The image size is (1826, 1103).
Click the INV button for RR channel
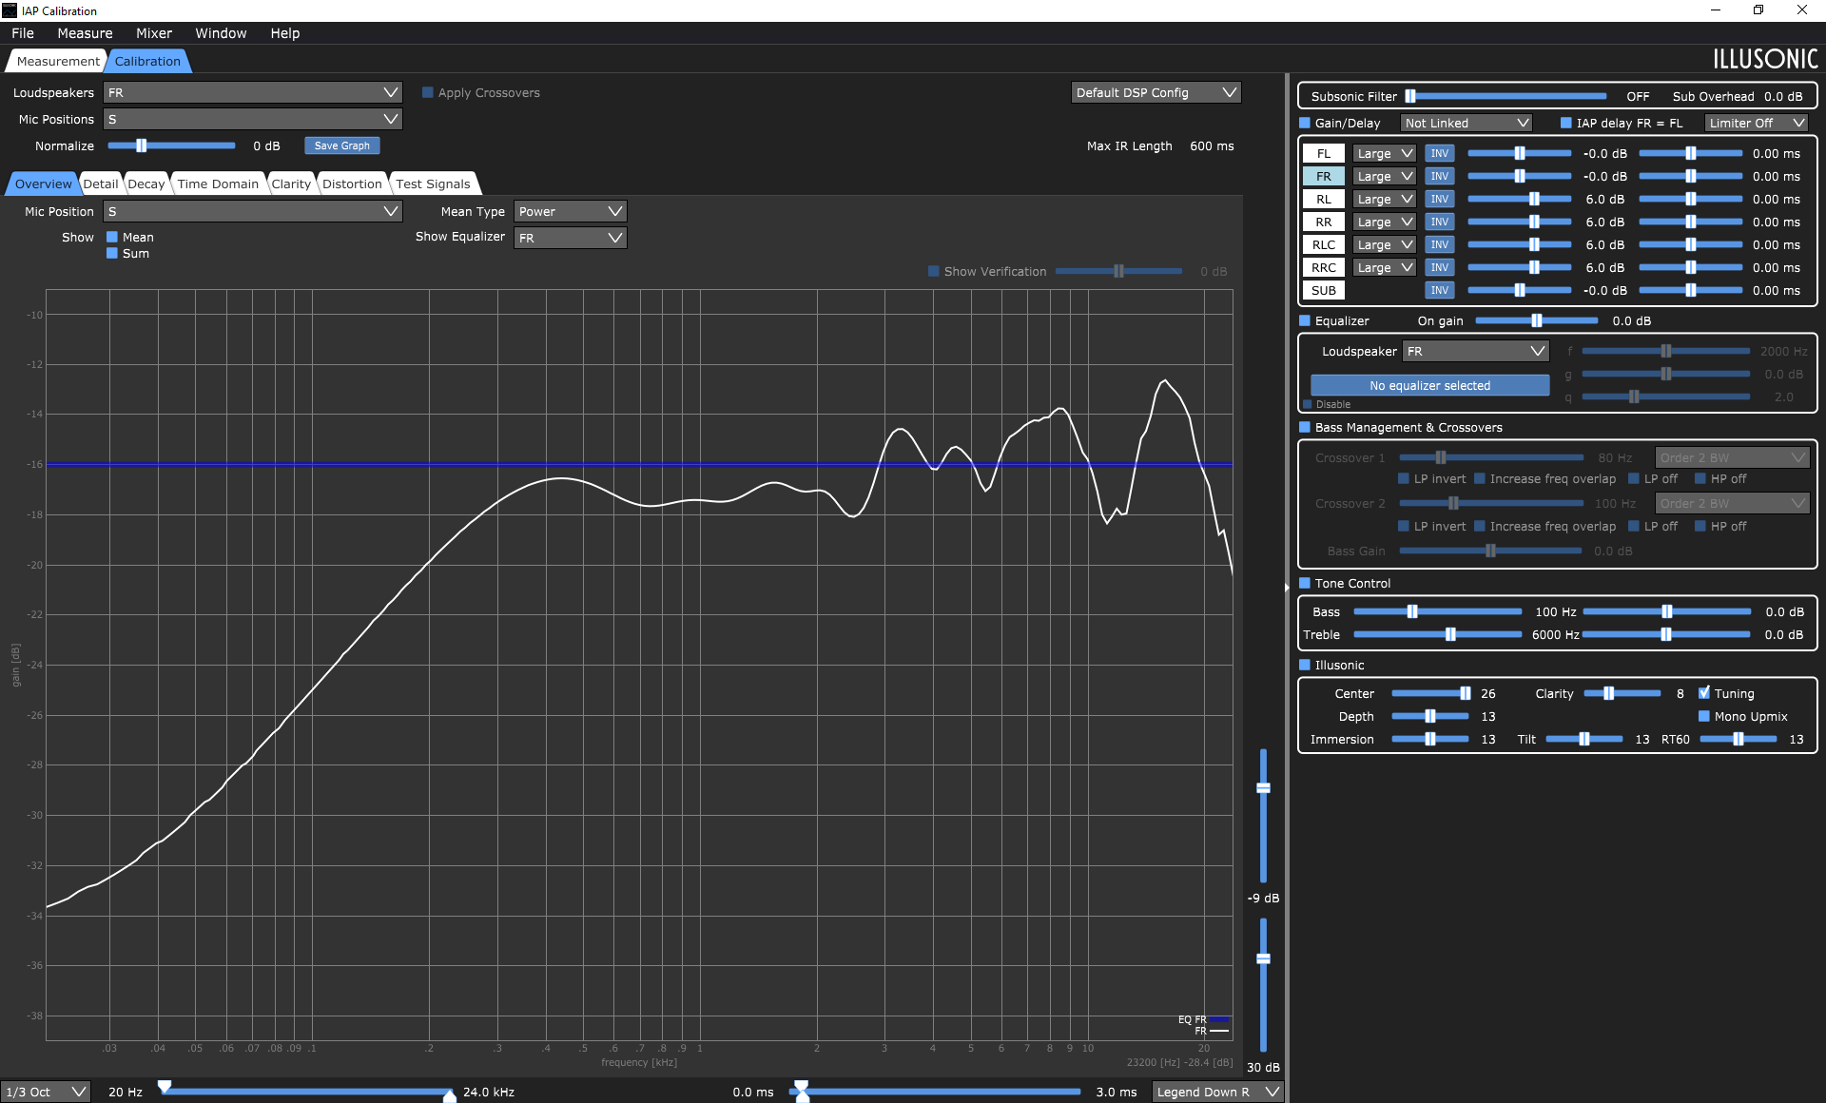pos(1439,222)
